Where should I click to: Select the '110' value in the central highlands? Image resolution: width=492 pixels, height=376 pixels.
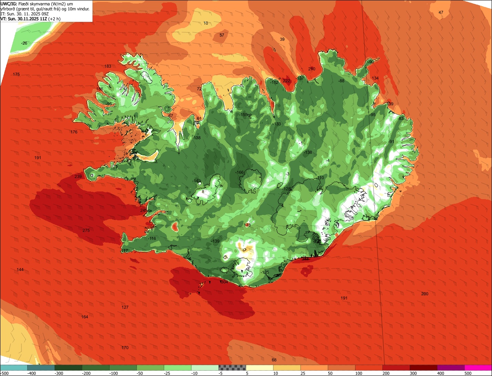[320, 178]
